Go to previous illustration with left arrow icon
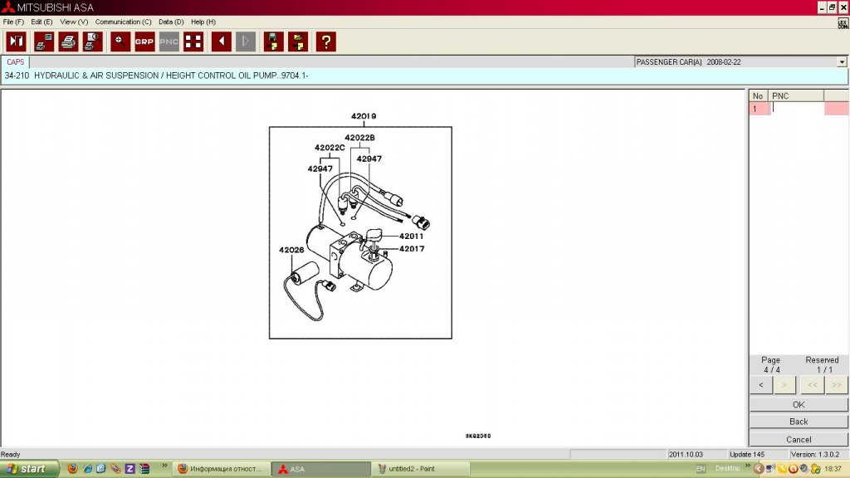 coord(221,41)
